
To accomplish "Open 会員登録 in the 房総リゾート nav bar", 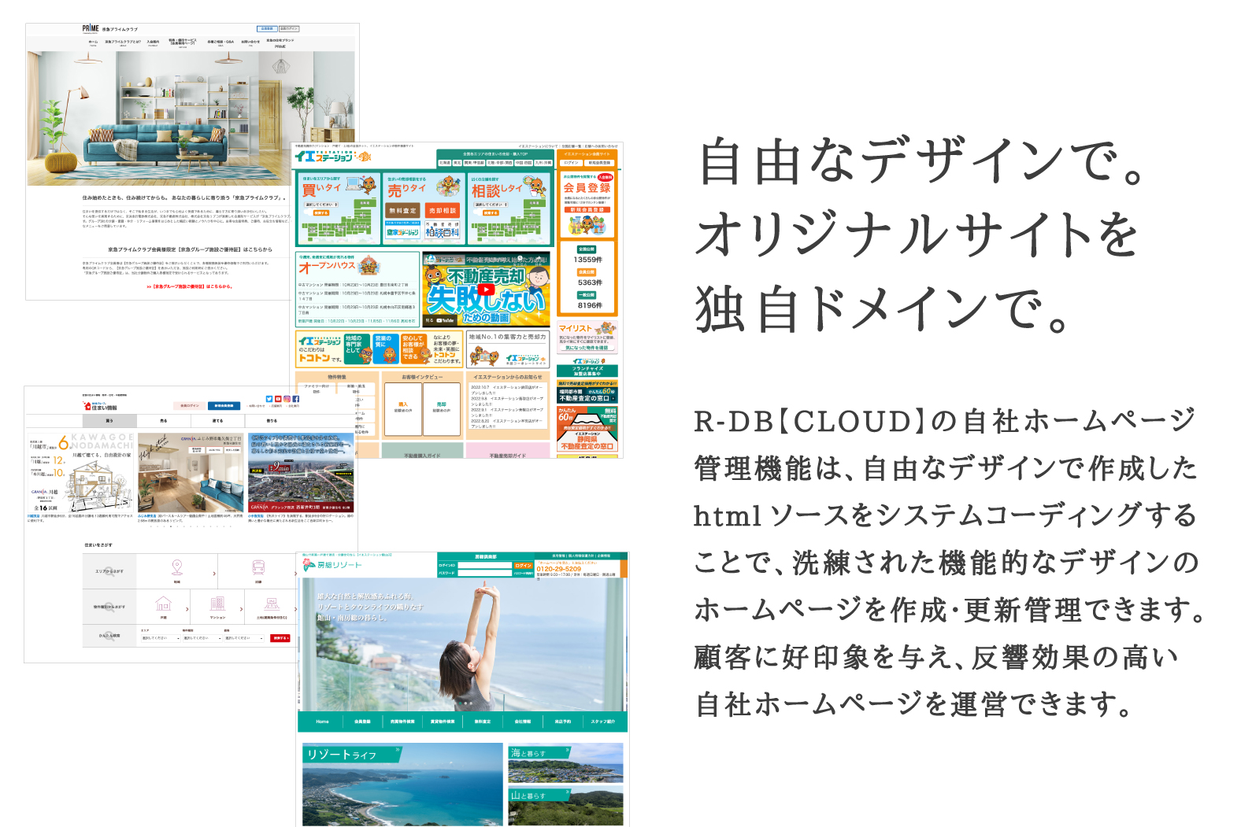I will click(362, 722).
